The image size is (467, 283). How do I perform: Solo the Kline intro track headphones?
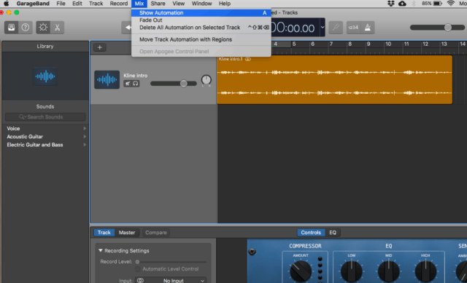(136, 84)
